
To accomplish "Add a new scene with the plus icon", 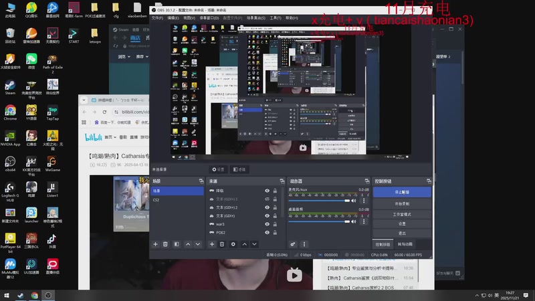I will tap(155, 244).
